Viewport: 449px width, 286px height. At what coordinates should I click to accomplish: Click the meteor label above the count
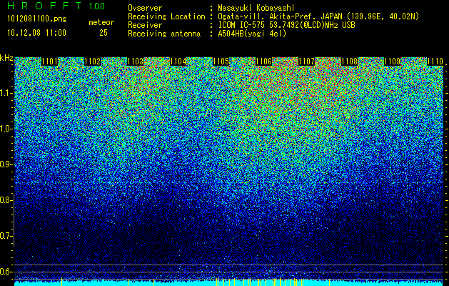101,22
